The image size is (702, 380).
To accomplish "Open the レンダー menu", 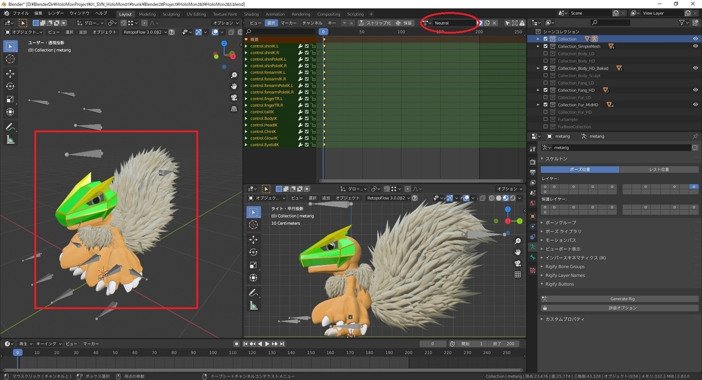I will 56,13.
